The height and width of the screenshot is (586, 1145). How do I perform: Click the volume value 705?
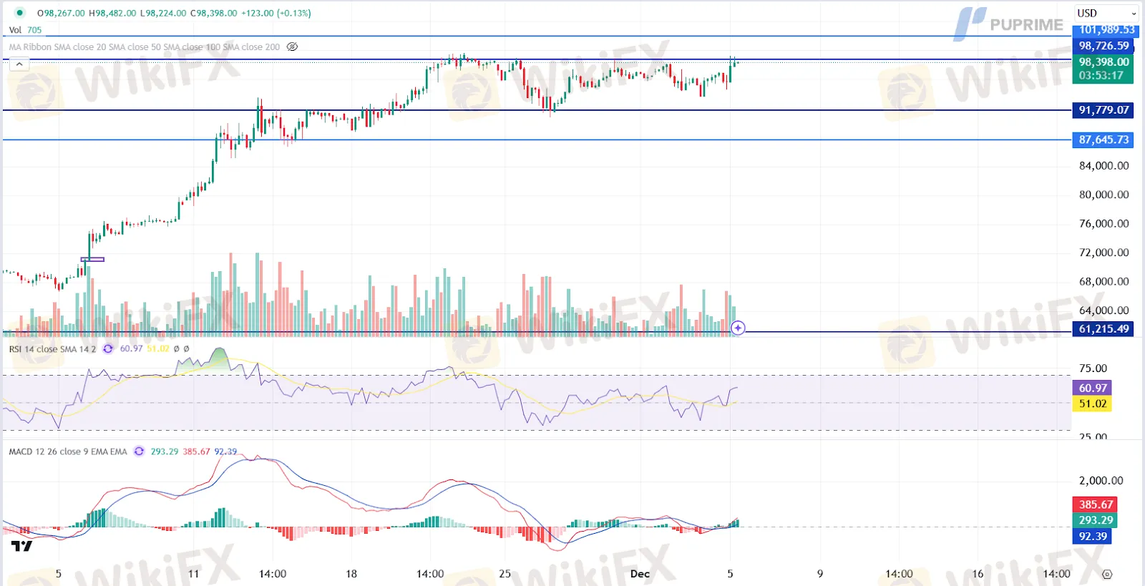coord(34,30)
